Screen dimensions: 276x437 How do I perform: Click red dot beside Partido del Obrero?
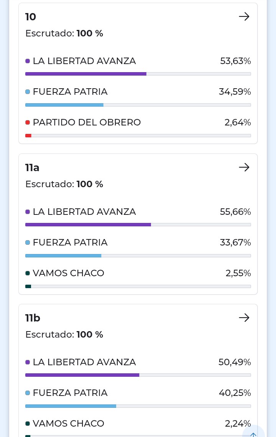[28, 122]
